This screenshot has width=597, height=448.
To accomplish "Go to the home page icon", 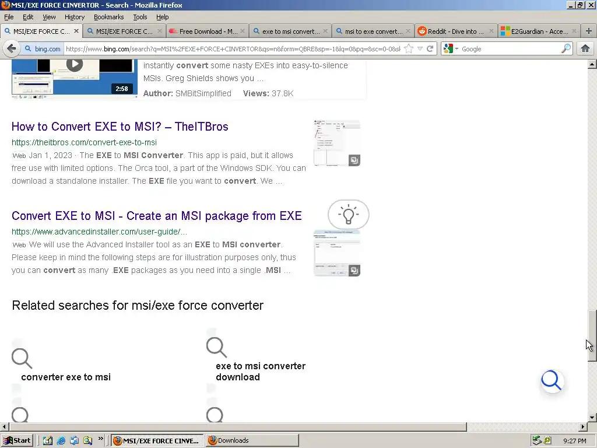I will 585,48.
